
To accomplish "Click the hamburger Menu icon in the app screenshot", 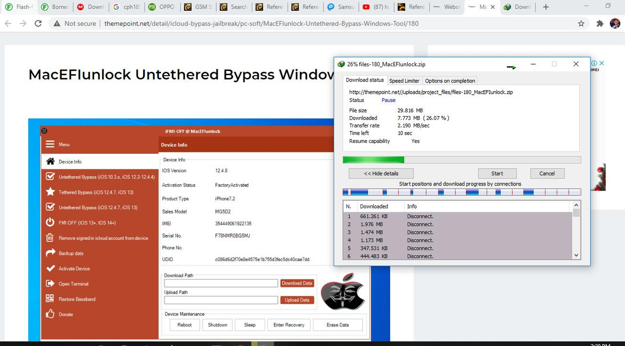I will point(50,144).
